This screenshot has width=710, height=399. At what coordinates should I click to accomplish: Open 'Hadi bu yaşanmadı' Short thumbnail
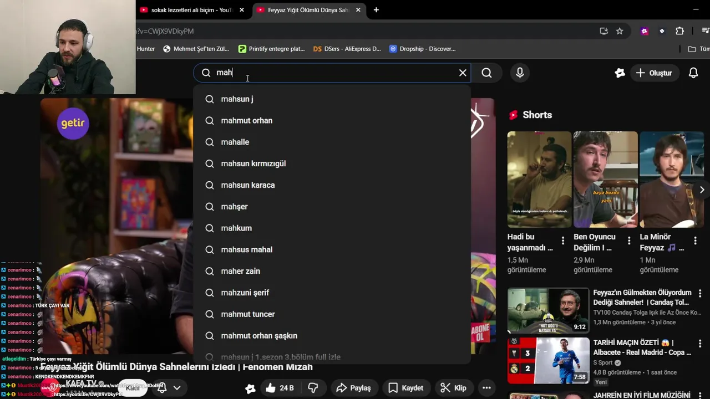click(x=539, y=180)
